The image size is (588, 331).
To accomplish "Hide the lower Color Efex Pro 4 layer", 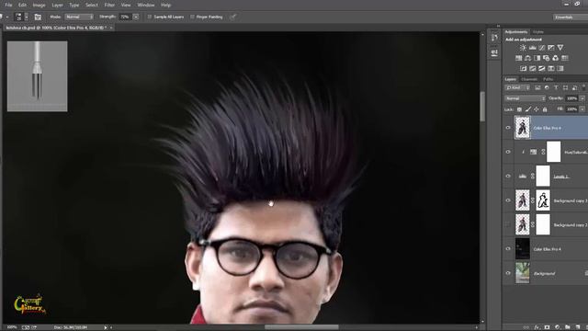I will pos(508,249).
